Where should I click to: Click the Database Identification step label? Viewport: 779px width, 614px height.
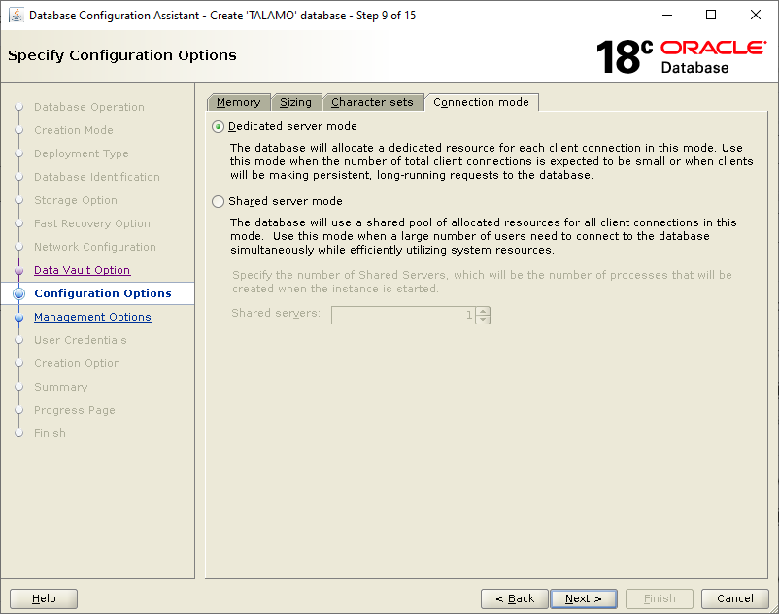[97, 177]
